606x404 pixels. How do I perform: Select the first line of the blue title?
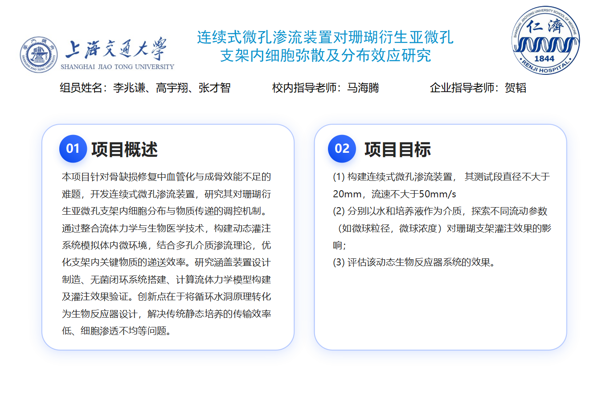pyautogui.click(x=325, y=37)
